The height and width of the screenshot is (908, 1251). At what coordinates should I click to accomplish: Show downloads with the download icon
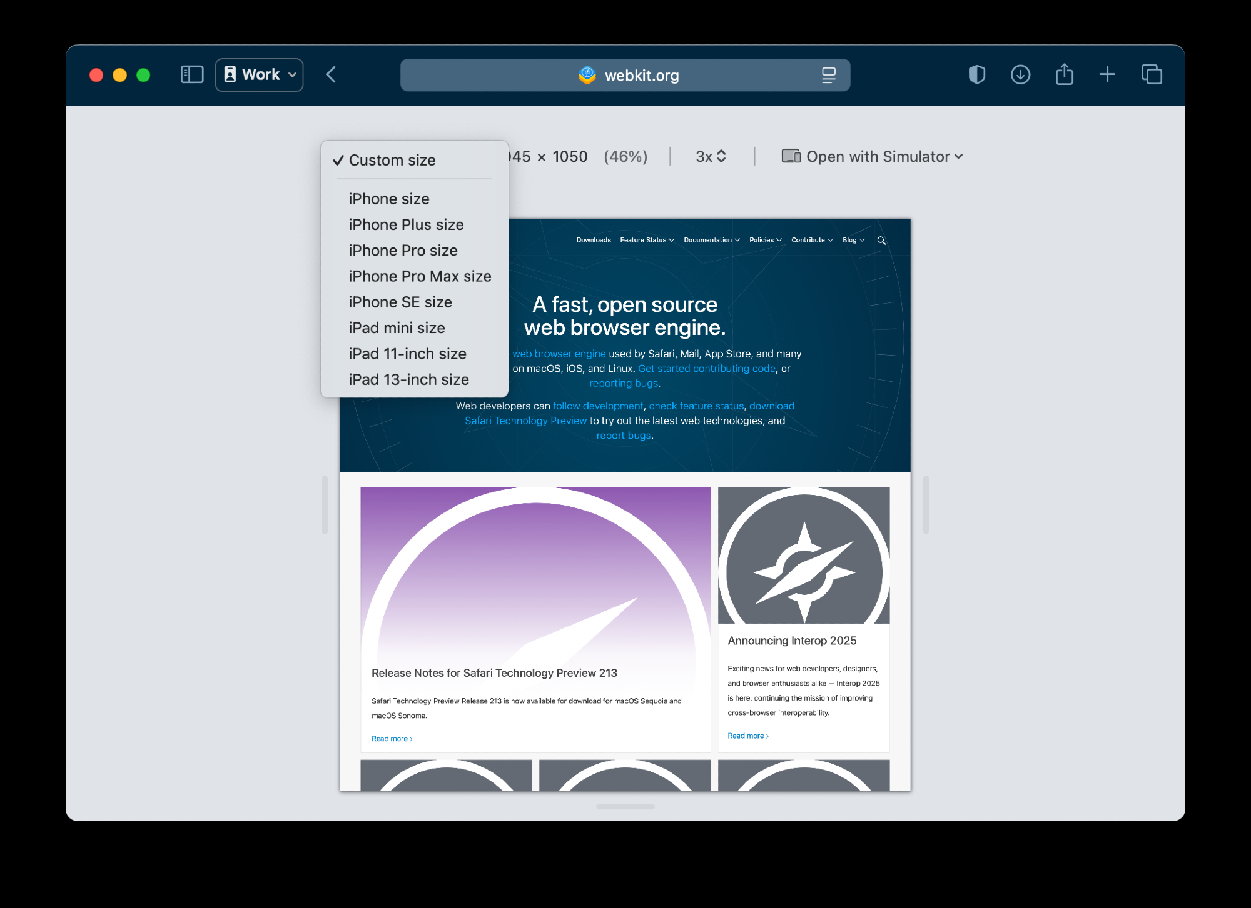1020,75
